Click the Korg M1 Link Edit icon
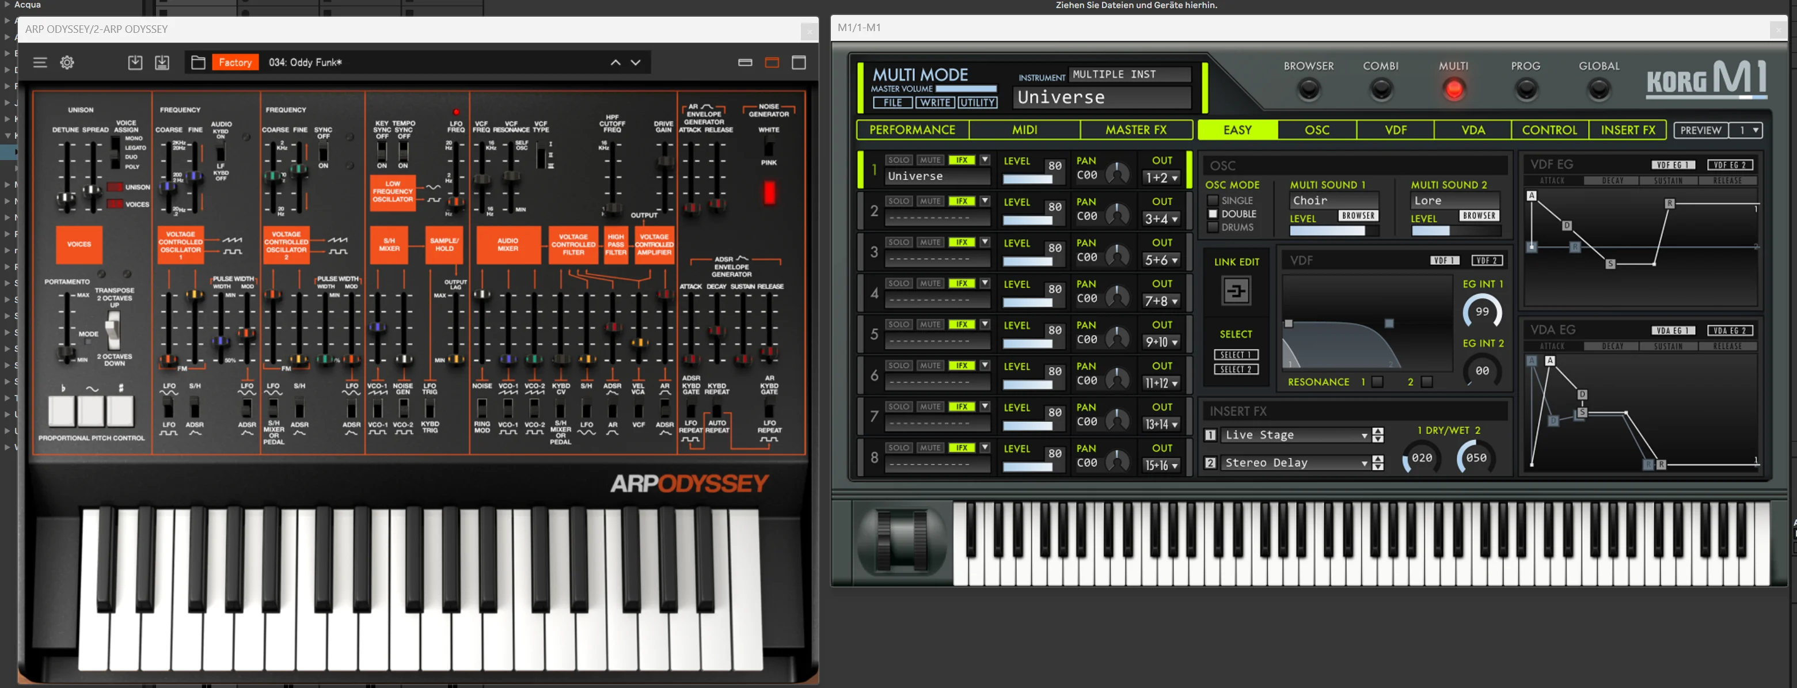Image resolution: width=1797 pixels, height=688 pixels. pyautogui.click(x=1236, y=291)
